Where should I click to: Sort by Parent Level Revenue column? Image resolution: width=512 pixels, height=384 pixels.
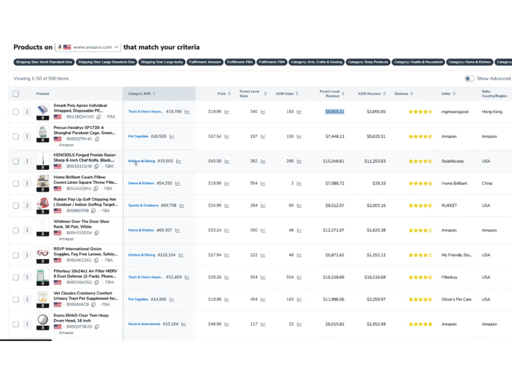(x=343, y=94)
